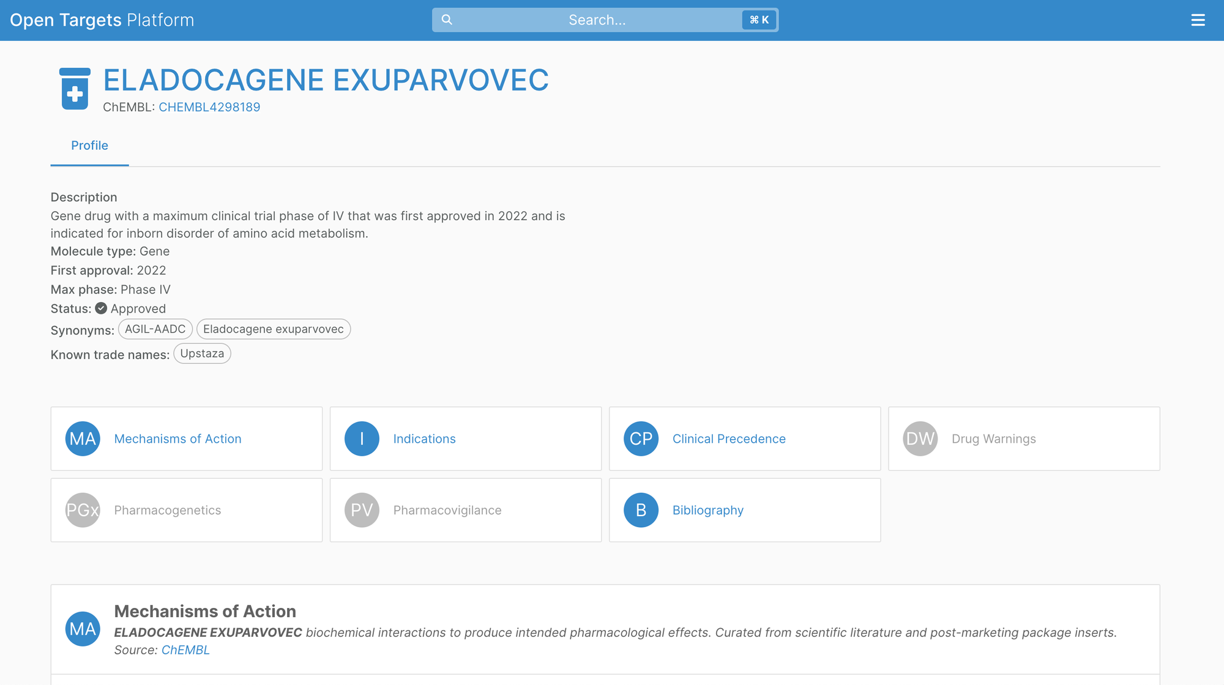
Task: Click the drug bottle icon beside title
Action: [x=75, y=89]
